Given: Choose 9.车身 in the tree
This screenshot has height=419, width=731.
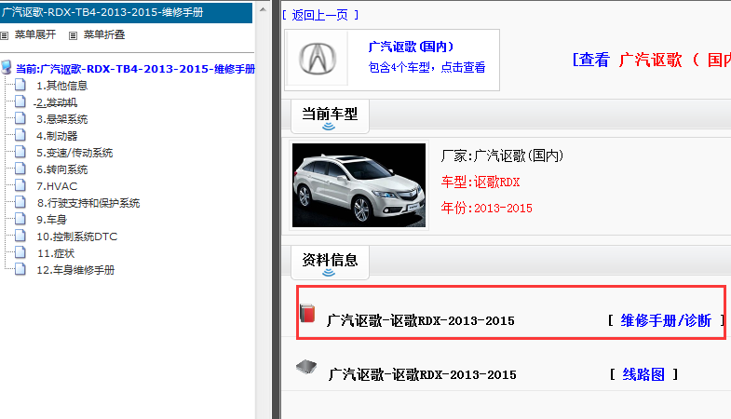Looking at the screenshot, I should [52, 220].
